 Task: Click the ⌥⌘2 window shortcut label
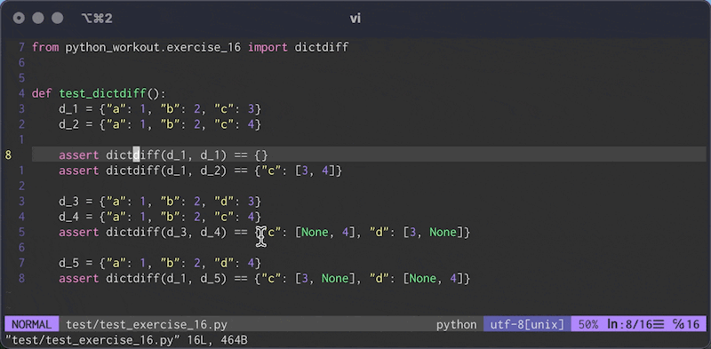pos(97,19)
